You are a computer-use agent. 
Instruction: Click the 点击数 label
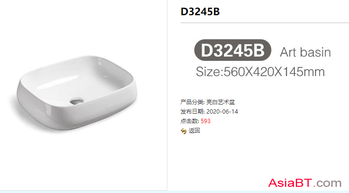[189, 121]
